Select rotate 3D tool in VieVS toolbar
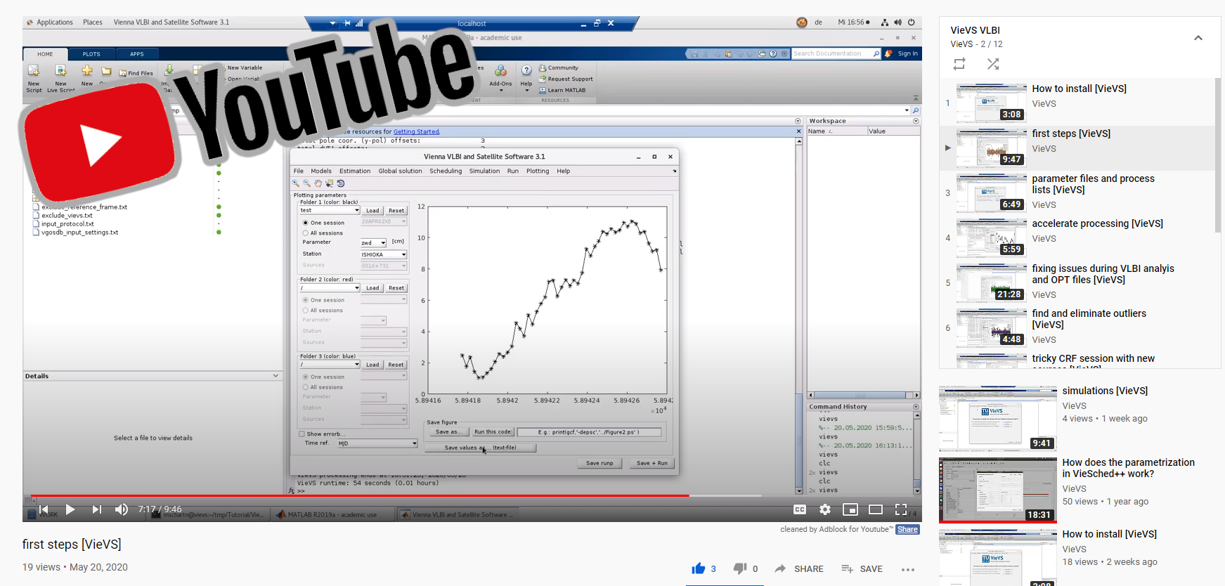 pyautogui.click(x=341, y=183)
